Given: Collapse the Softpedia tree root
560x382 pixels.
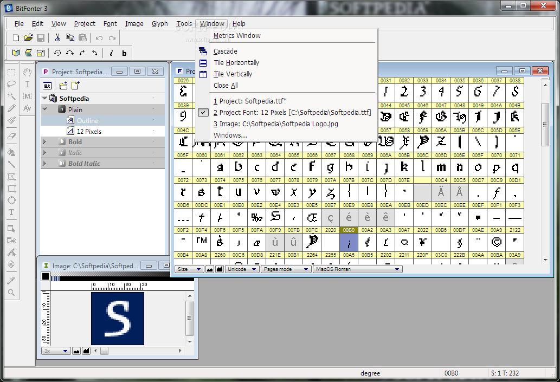Looking at the screenshot, I should pyautogui.click(x=44, y=98).
